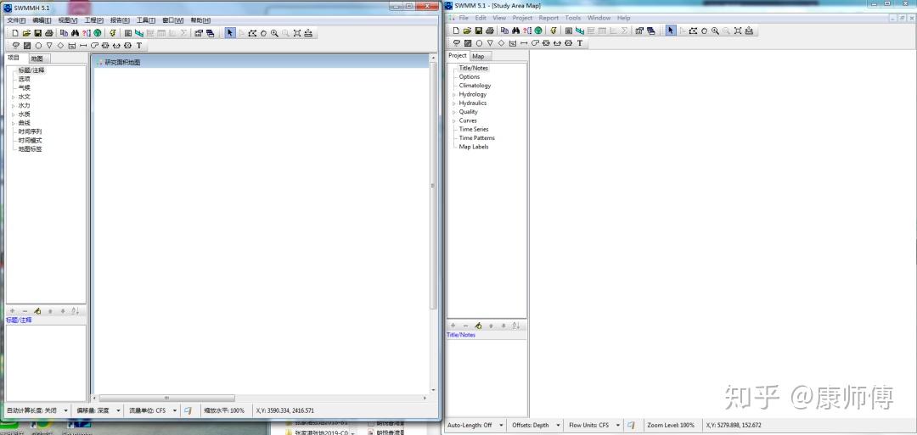This screenshot has height=435, width=917.
Task: Select 时间模式 in Chinese project tree
Action: (x=30, y=141)
